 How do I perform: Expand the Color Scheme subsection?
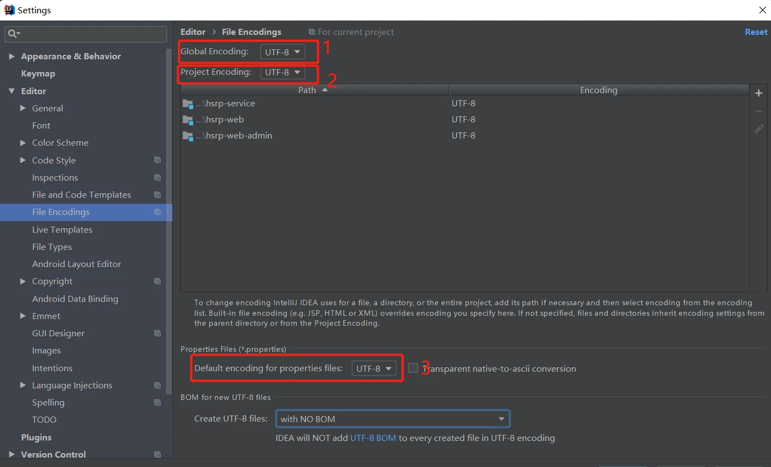pyautogui.click(x=23, y=142)
